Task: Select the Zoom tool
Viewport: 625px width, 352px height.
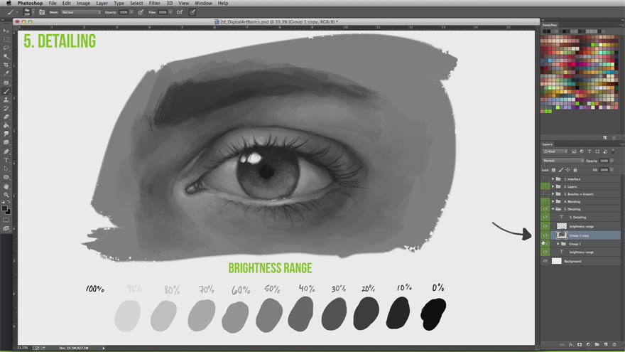Action: pos(6,195)
